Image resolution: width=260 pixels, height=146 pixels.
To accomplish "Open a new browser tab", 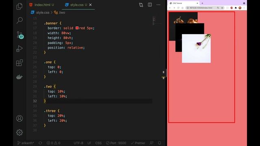I will pyautogui.click(x=202, y=3).
